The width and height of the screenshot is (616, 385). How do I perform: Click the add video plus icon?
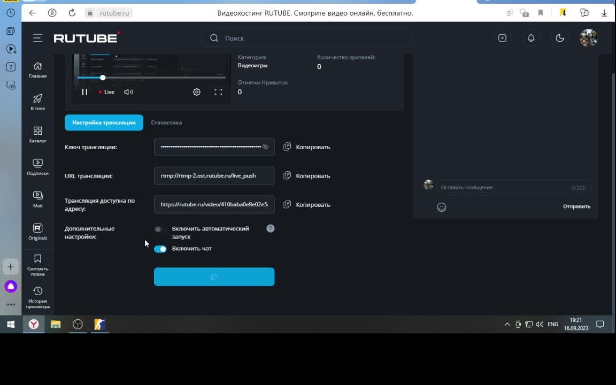pyautogui.click(x=502, y=38)
